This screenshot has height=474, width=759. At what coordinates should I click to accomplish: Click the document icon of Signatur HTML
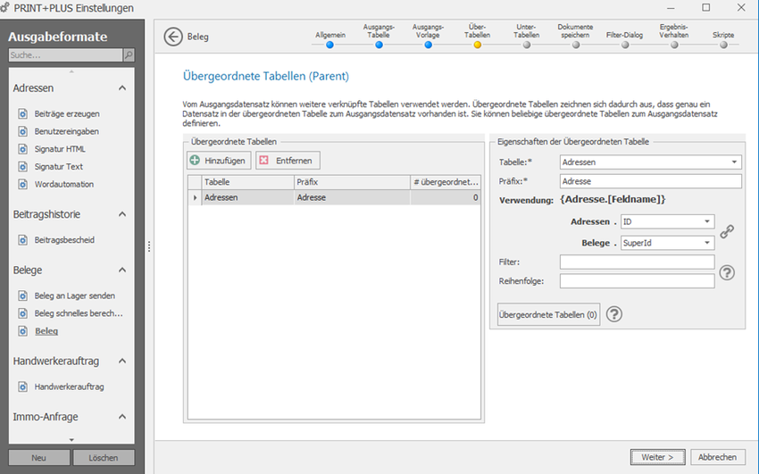[x=22, y=149]
